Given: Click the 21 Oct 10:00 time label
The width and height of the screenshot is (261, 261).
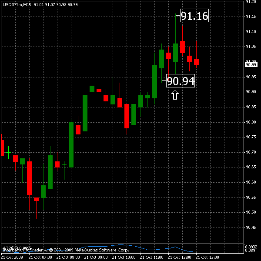Looking at the screenshot, I should pyautogui.click(x=124, y=258).
